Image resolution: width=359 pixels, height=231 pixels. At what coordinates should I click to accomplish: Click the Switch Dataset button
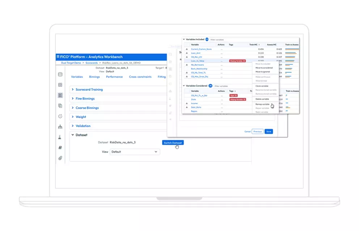pos(173,142)
